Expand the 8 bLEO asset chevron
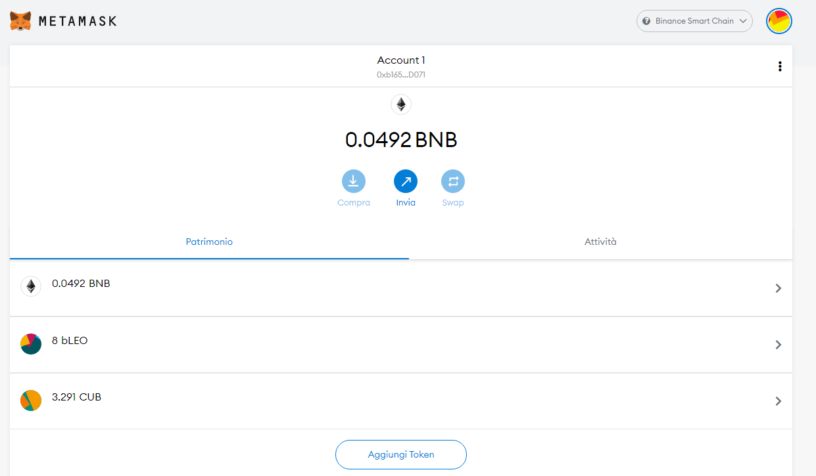The height and width of the screenshot is (476, 816). click(779, 345)
